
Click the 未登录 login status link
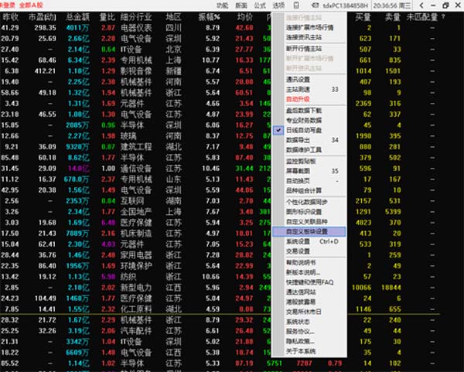[8, 5]
